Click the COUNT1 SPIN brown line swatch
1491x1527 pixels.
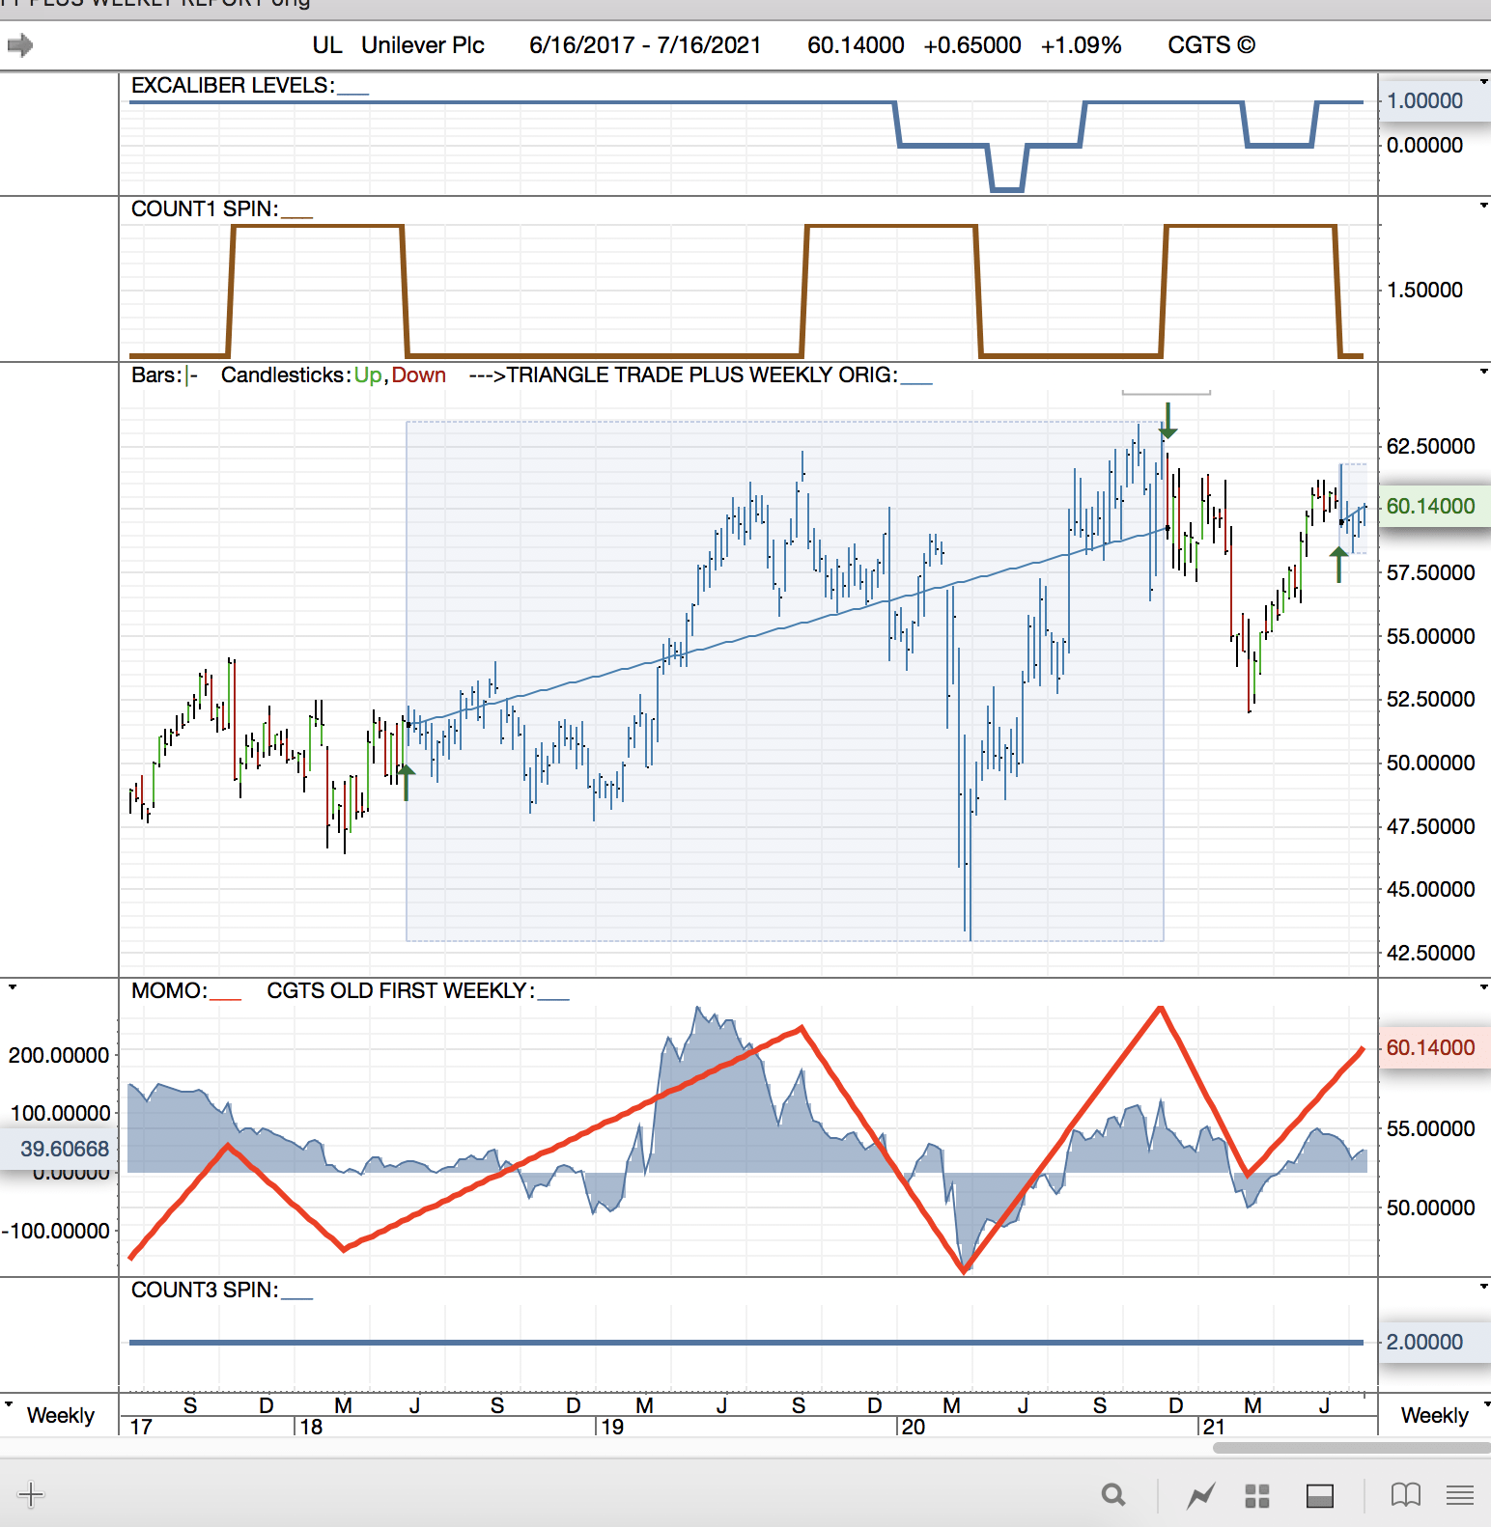[297, 216]
